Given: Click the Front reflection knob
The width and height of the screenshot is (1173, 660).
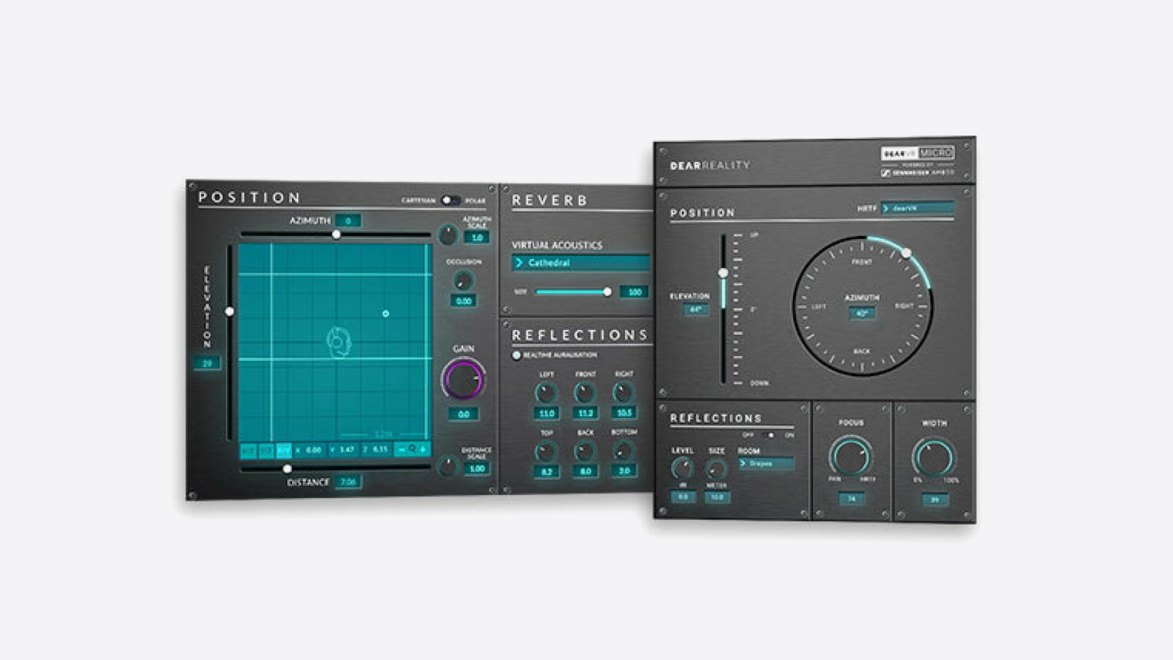Looking at the screenshot, I should point(585,392).
